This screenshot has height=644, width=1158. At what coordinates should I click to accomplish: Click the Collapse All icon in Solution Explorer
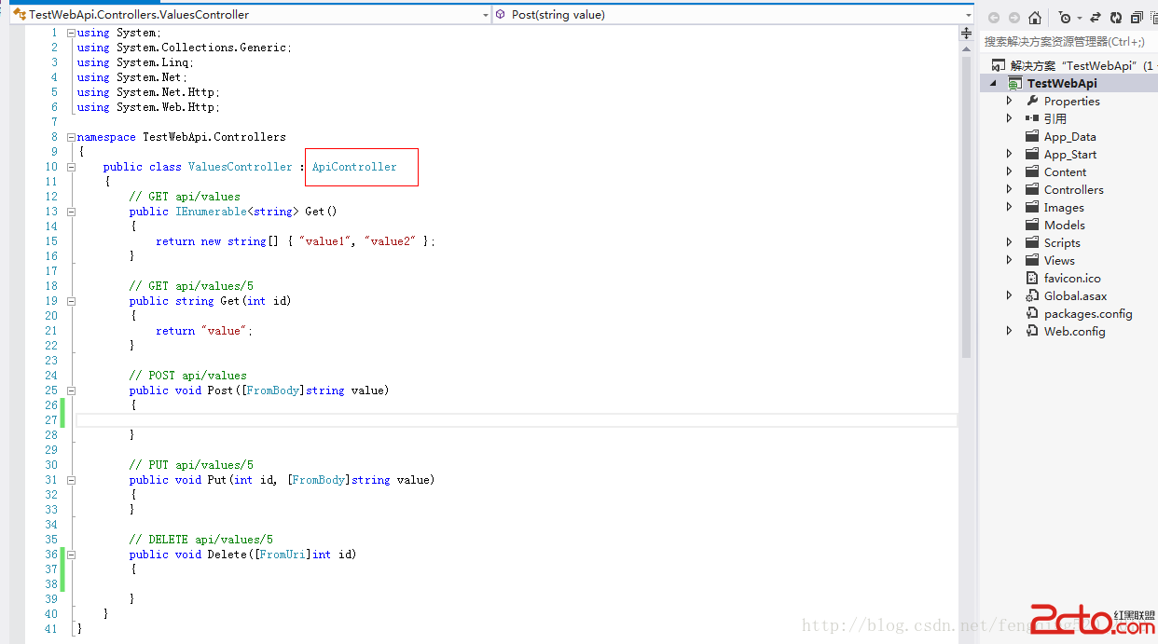coord(1137,18)
